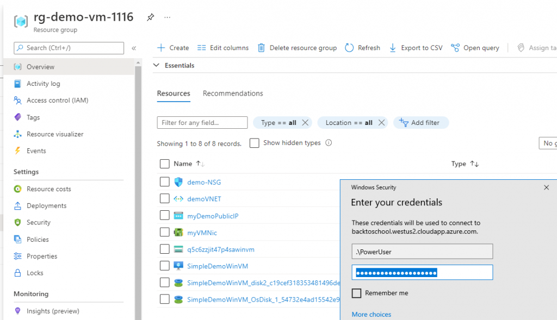
Task: Click the Delete resource group trash icon
Action: tap(262, 48)
